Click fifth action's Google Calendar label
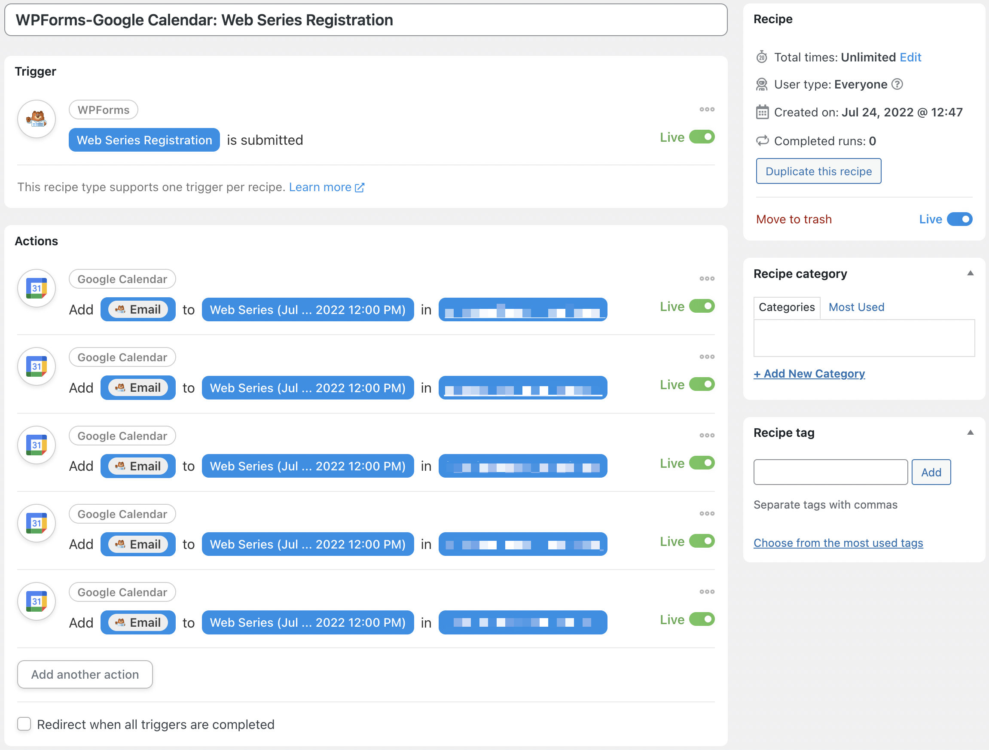 pos(122,592)
